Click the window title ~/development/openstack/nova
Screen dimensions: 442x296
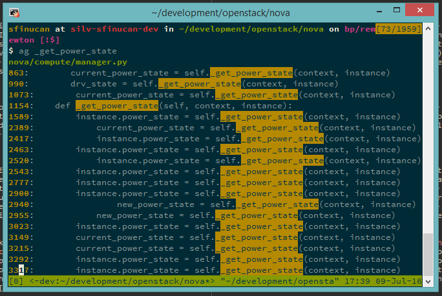(x=221, y=13)
